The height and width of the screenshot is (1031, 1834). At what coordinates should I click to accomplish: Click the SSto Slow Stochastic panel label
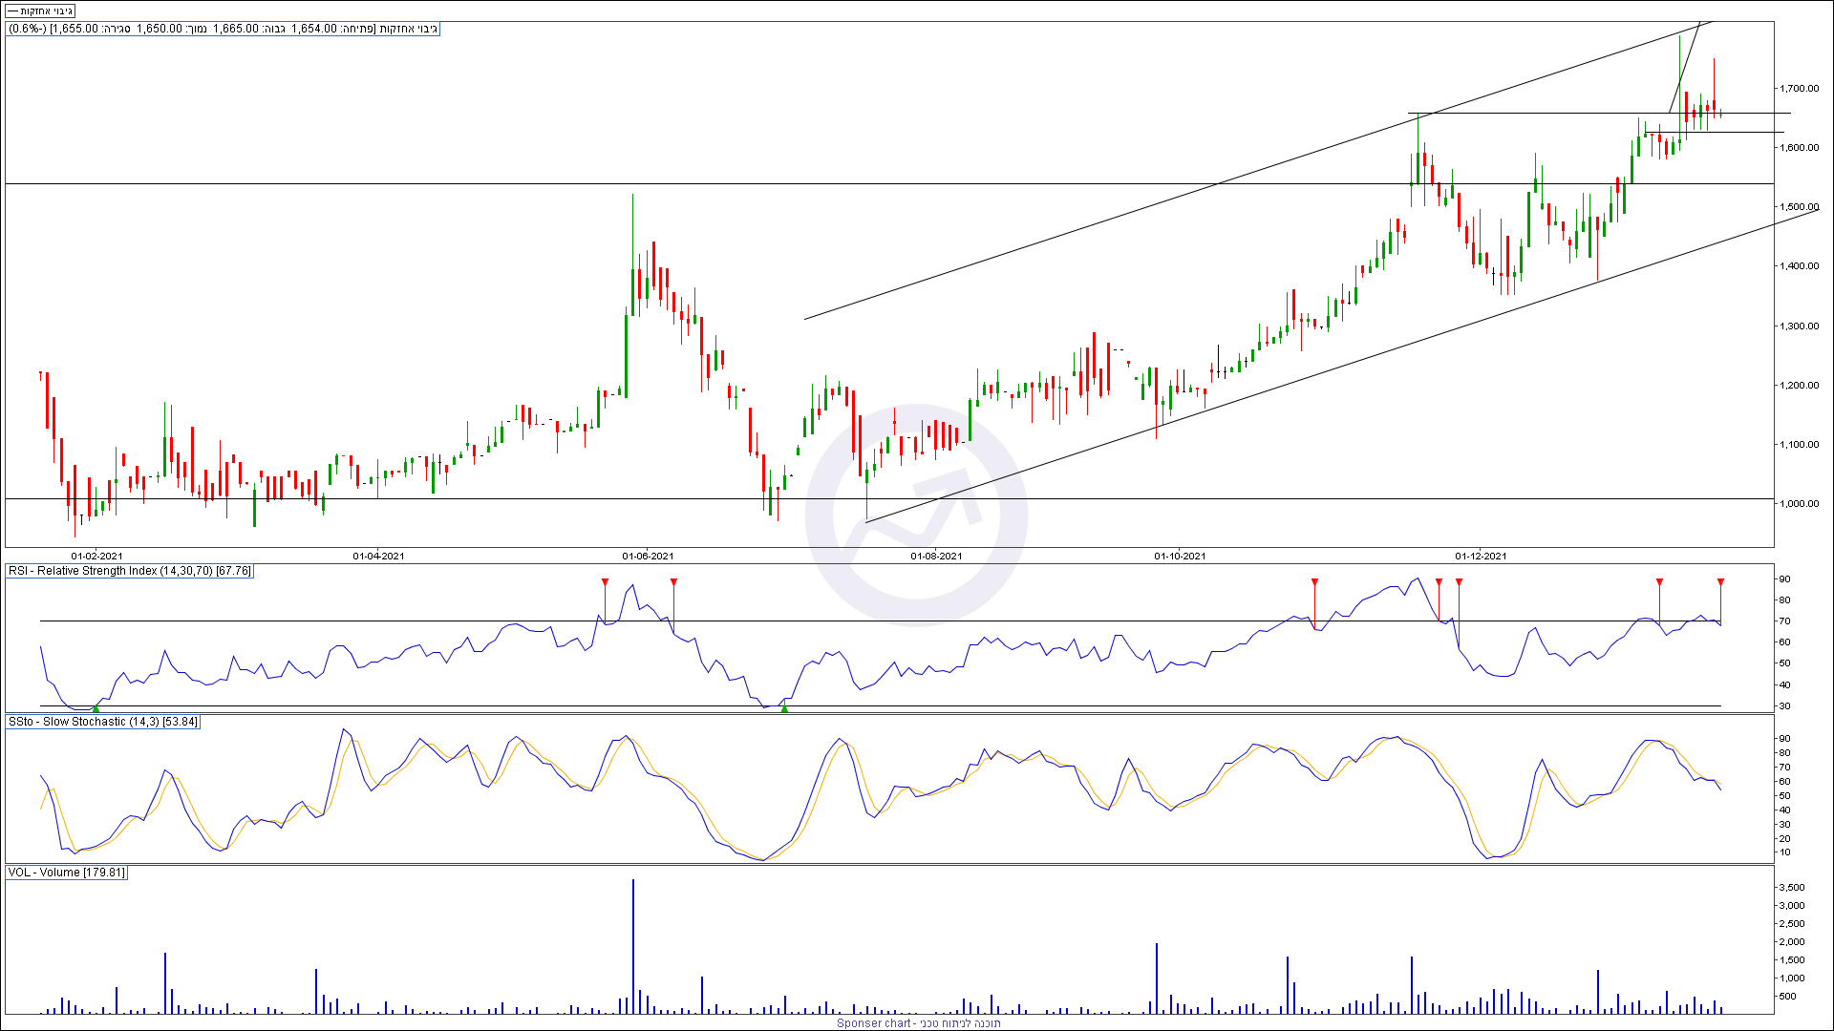103,722
